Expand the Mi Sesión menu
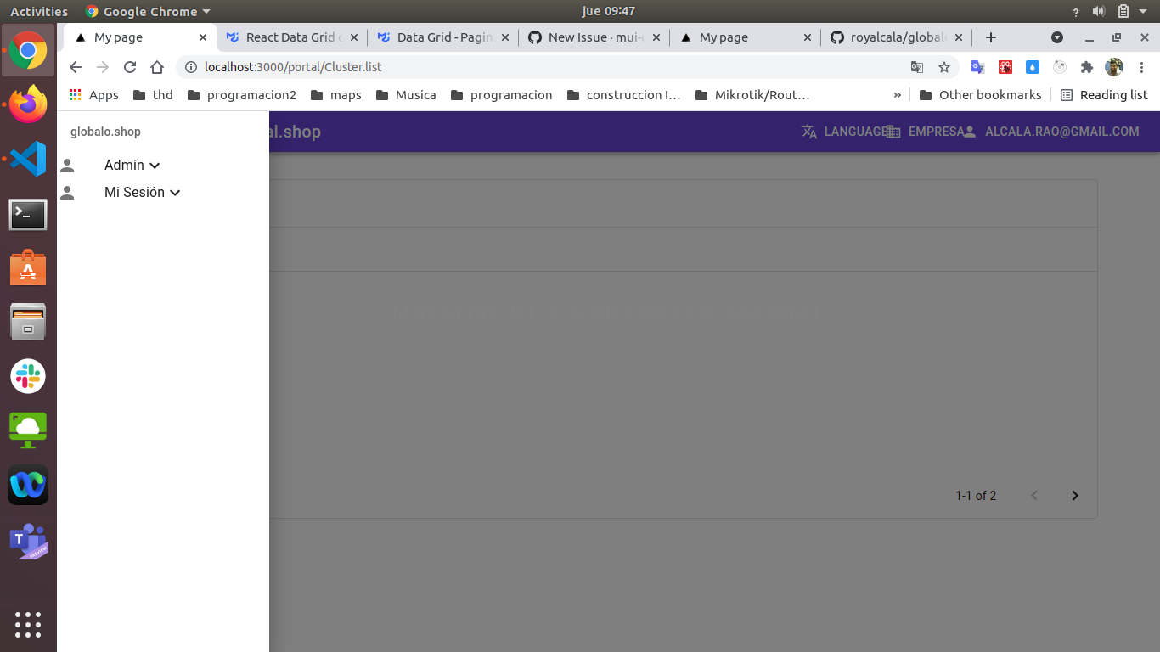Viewport: 1160px width, 652px height. pyautogui.click(x=142, y=192)
